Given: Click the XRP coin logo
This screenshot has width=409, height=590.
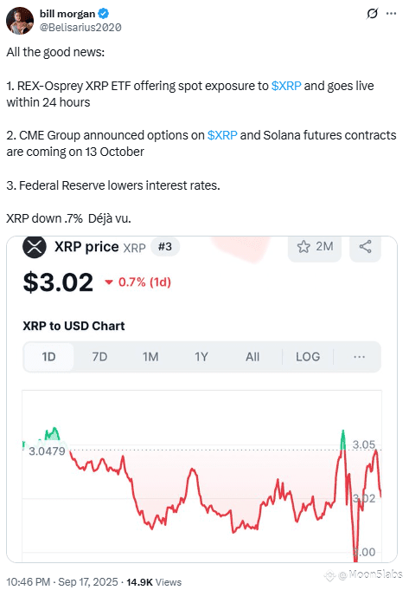Looking at the screenshot, I should (x=35, y=247).
